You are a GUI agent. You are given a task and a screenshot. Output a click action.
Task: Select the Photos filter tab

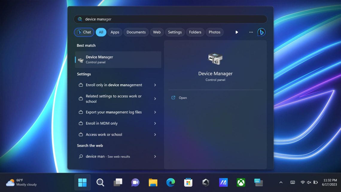(x=214, y=32)
